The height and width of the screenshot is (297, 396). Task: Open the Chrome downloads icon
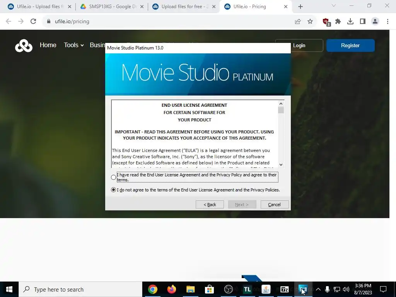(350, 22)
